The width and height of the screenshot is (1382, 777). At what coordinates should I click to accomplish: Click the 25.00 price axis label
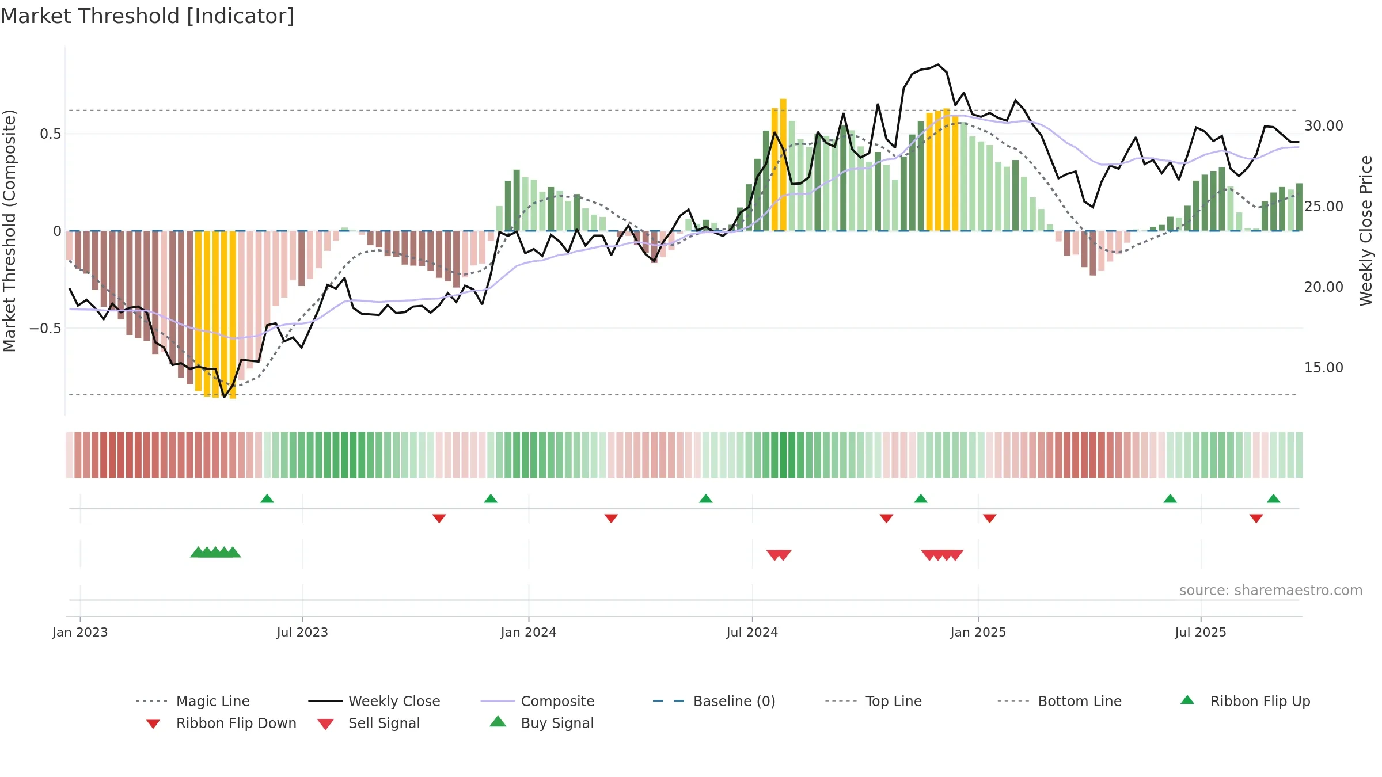coord(1324,207)
